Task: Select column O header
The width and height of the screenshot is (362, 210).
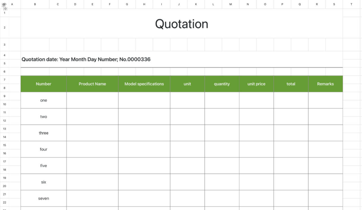Action: coord(265,4)
